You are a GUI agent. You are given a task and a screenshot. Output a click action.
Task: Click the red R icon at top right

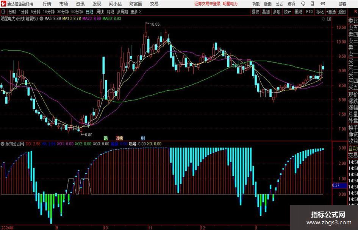pos(355,11)
